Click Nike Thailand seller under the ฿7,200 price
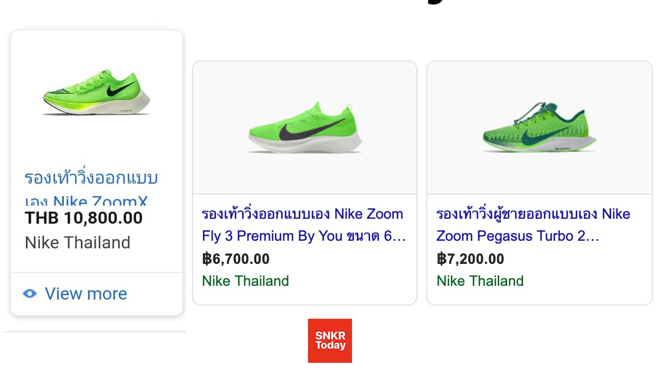 point(480,281)
